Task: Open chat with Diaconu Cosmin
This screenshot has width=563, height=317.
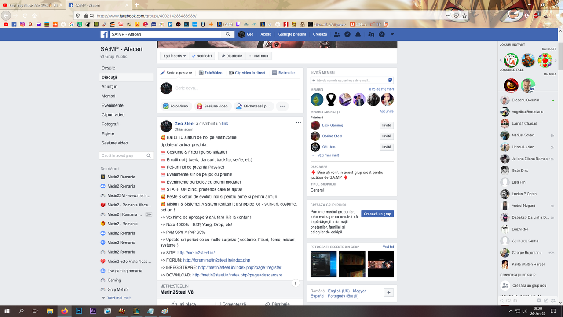Action: [528, 100]
